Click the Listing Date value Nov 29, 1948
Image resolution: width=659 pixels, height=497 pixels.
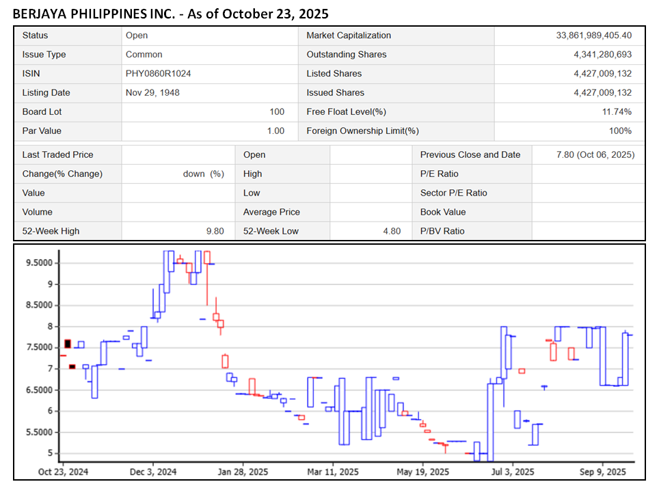tap(152, 93)
